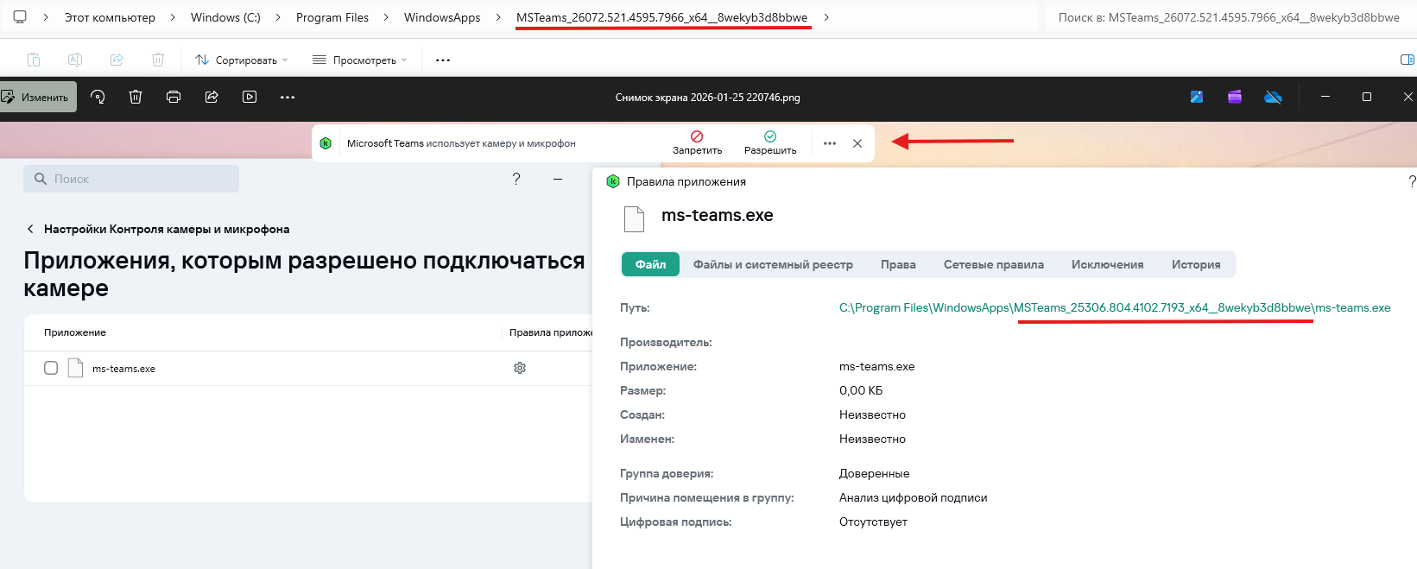The image size is (1417, 569).
Task: Switch to the Исключения tab
Action: [x=1107, y=264]
